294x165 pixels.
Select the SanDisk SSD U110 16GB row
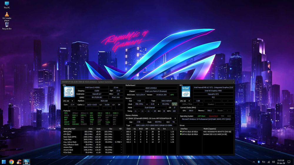click(x=207, y=134)
